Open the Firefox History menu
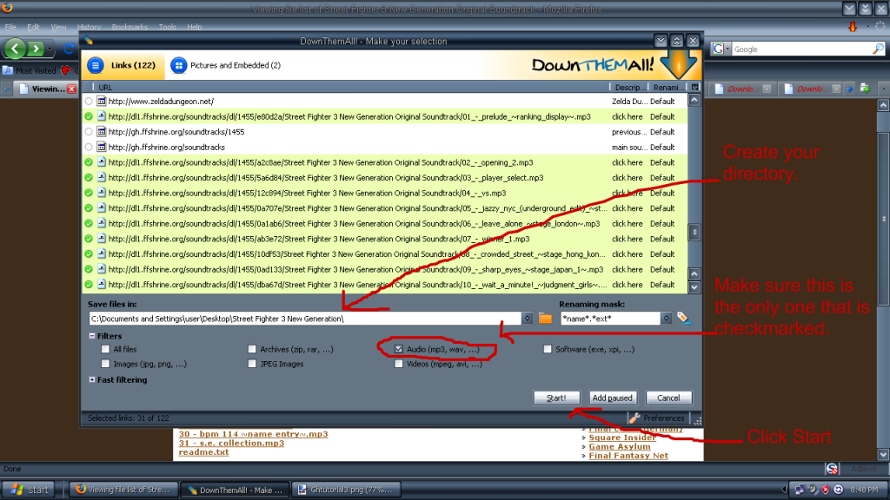This screenshot has height=500, width=890. [89, 27]
